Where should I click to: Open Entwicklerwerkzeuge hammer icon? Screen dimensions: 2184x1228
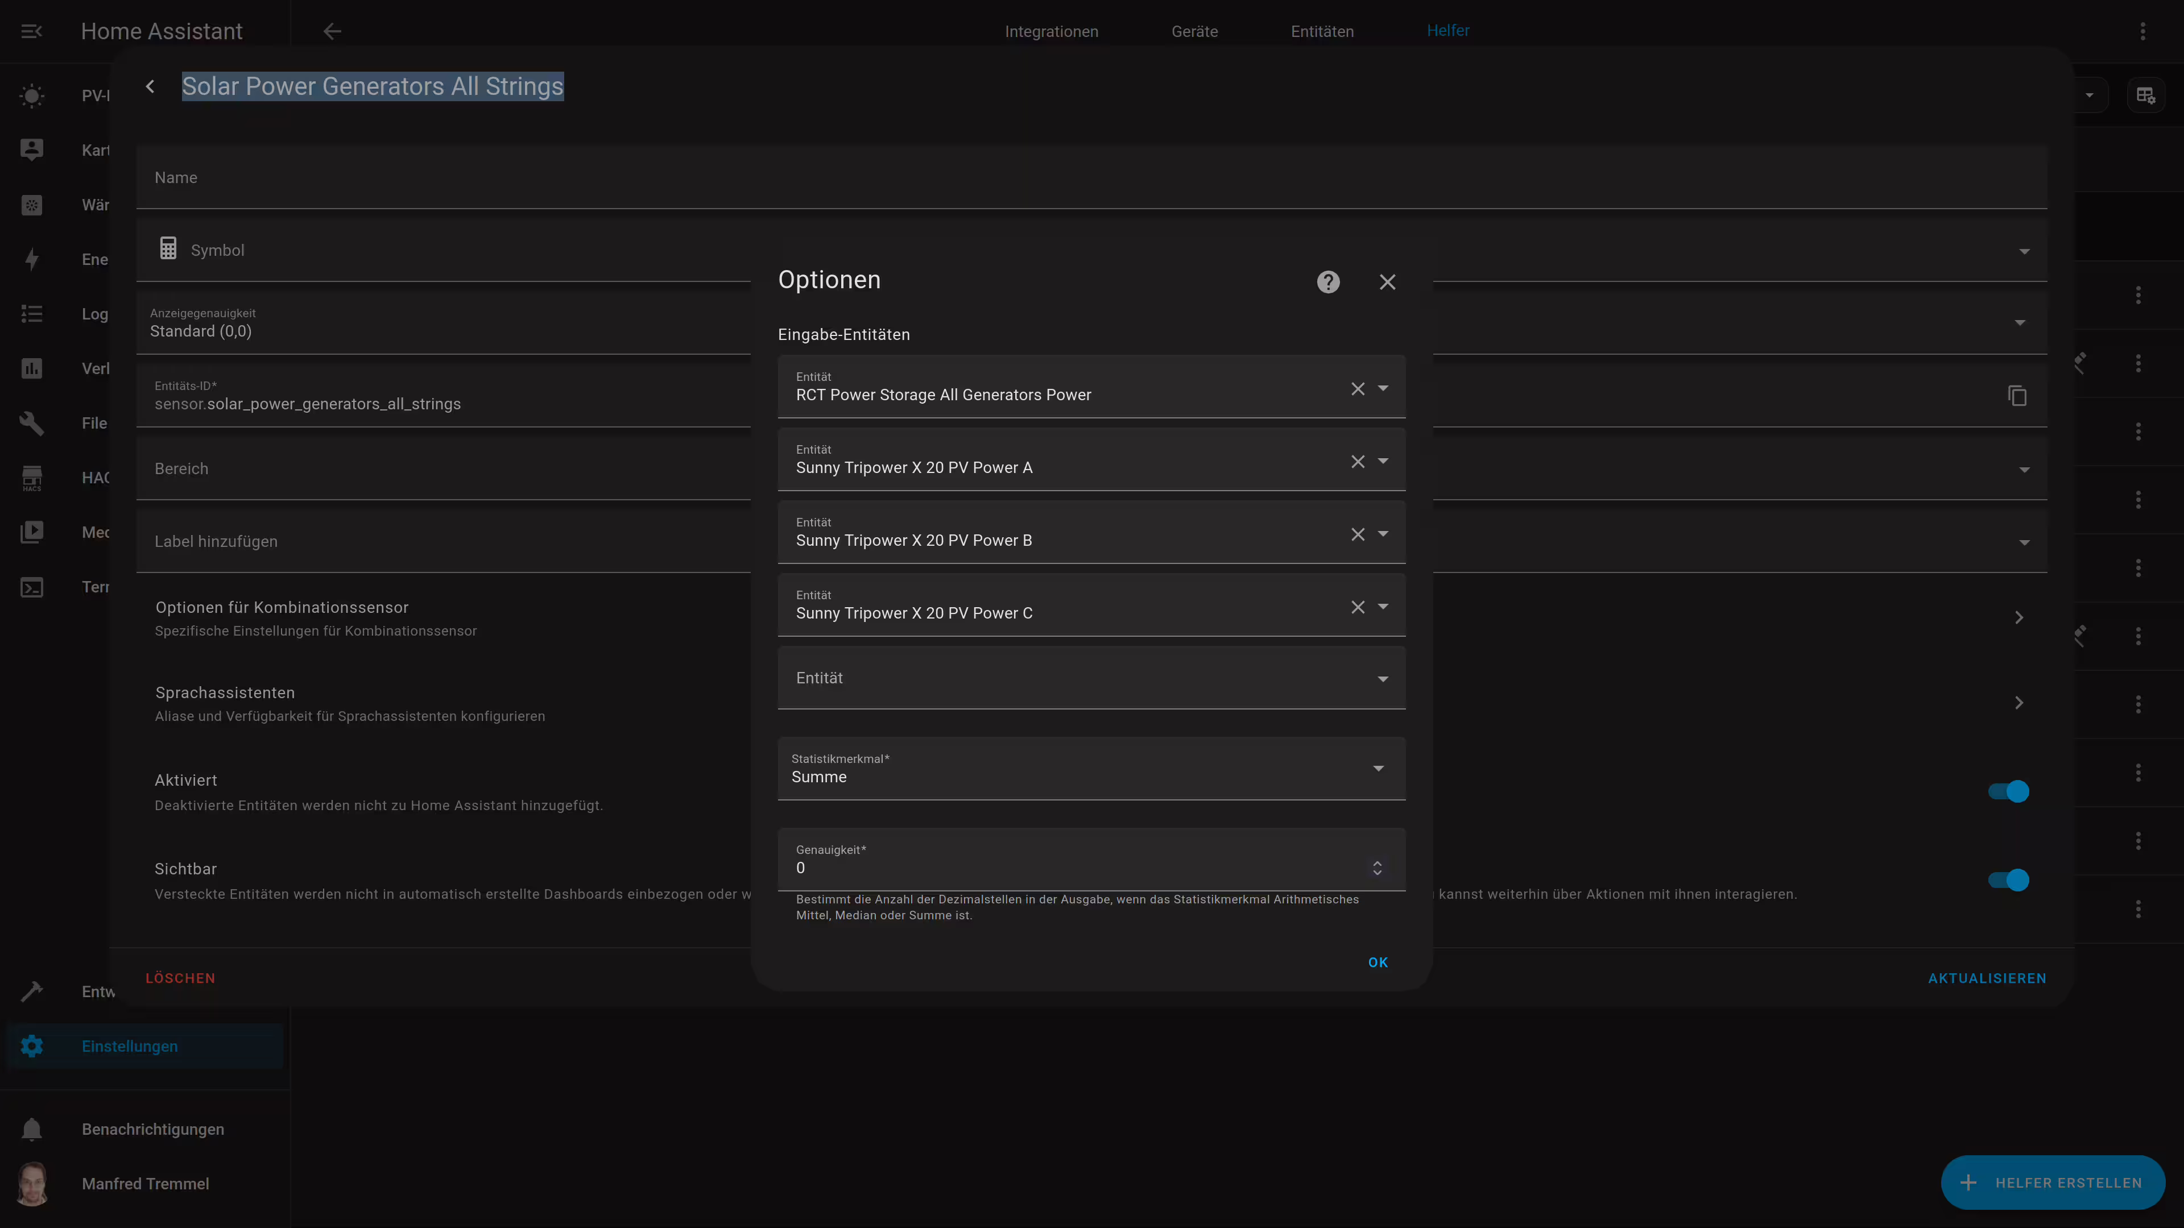pyautogui.click(x=31, y=991)
